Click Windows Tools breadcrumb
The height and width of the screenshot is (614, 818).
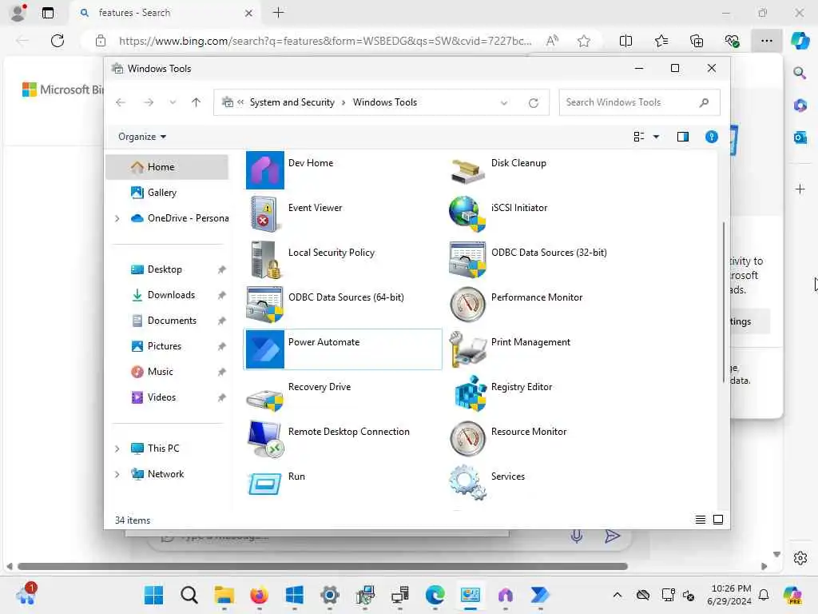(385, 102)
